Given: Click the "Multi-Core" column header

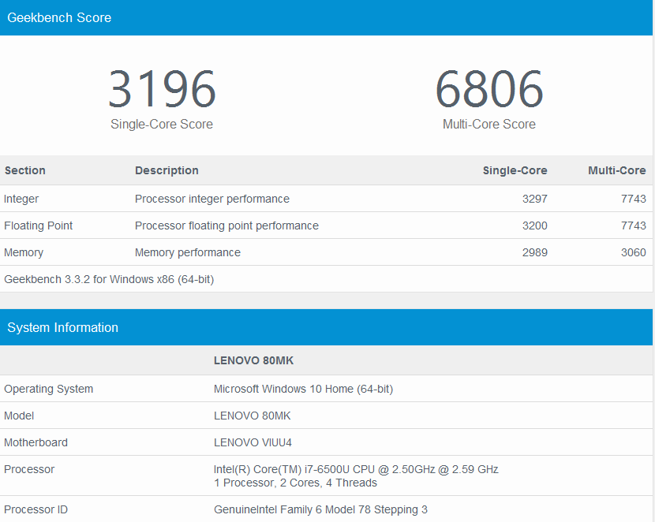Looking at the screenshot, I should (617, 170).
